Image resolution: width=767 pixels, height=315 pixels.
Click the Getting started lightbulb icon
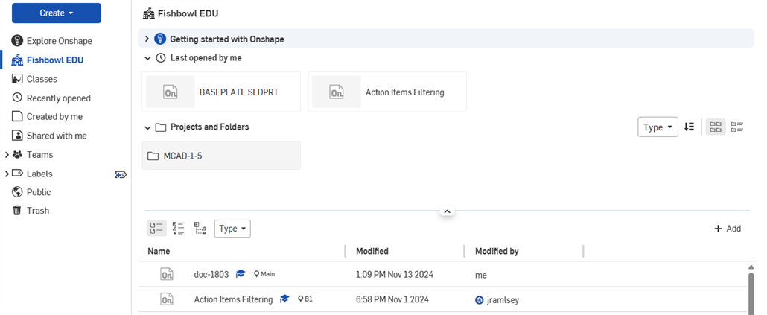click(x=160, y=39)
